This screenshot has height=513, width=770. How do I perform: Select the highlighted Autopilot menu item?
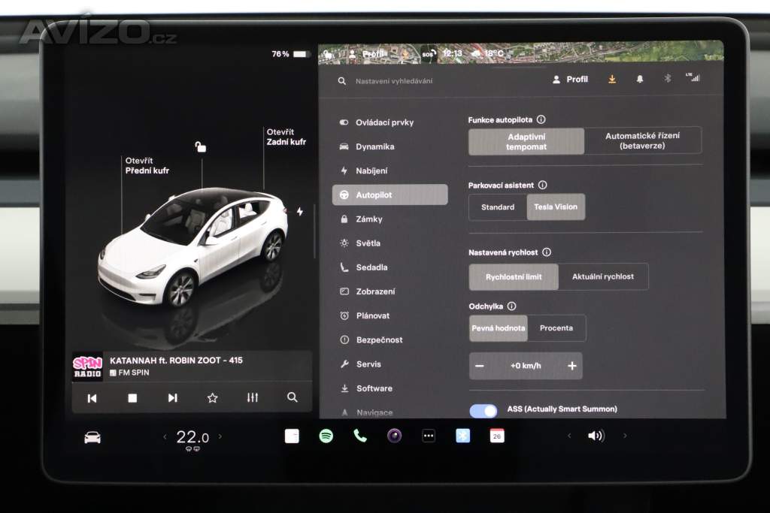(390, 195)
